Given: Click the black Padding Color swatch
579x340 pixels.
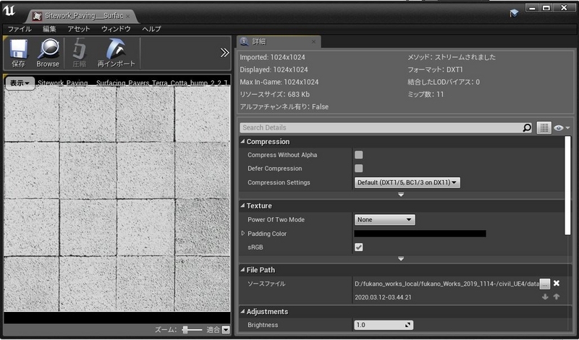Looking at the screenshot, I should coord(420,234).
